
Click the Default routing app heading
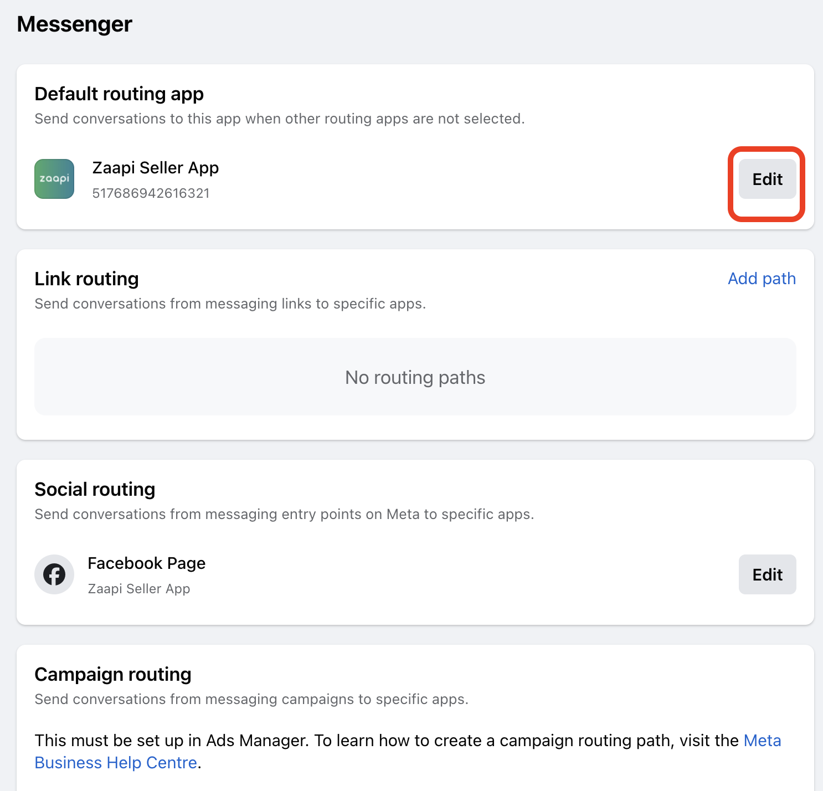[x=119, y=94]
